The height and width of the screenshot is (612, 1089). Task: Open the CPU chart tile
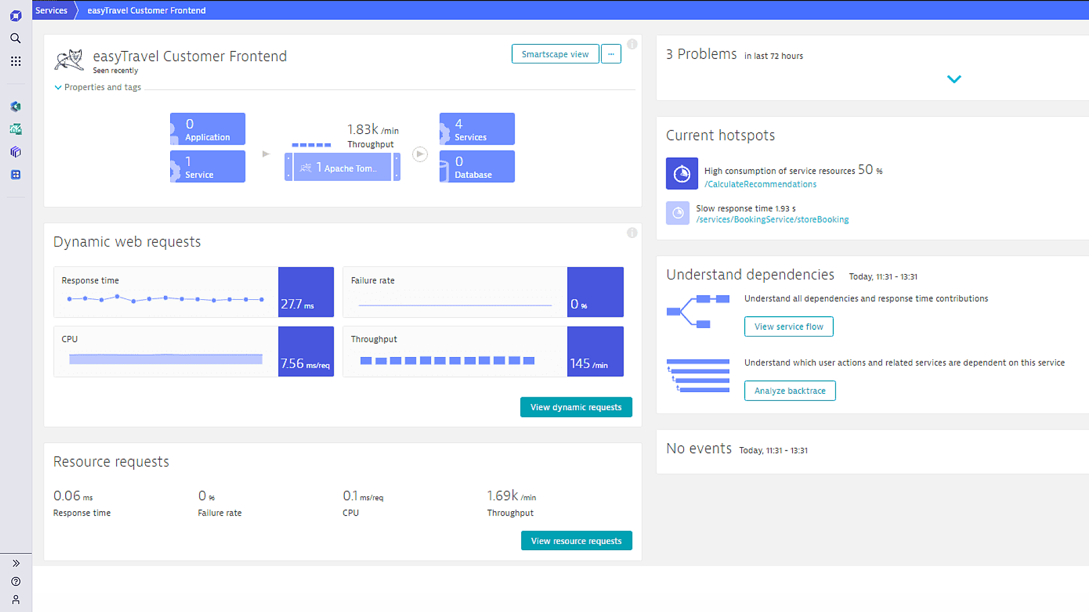pyautogui.click(x=193, y=351)
